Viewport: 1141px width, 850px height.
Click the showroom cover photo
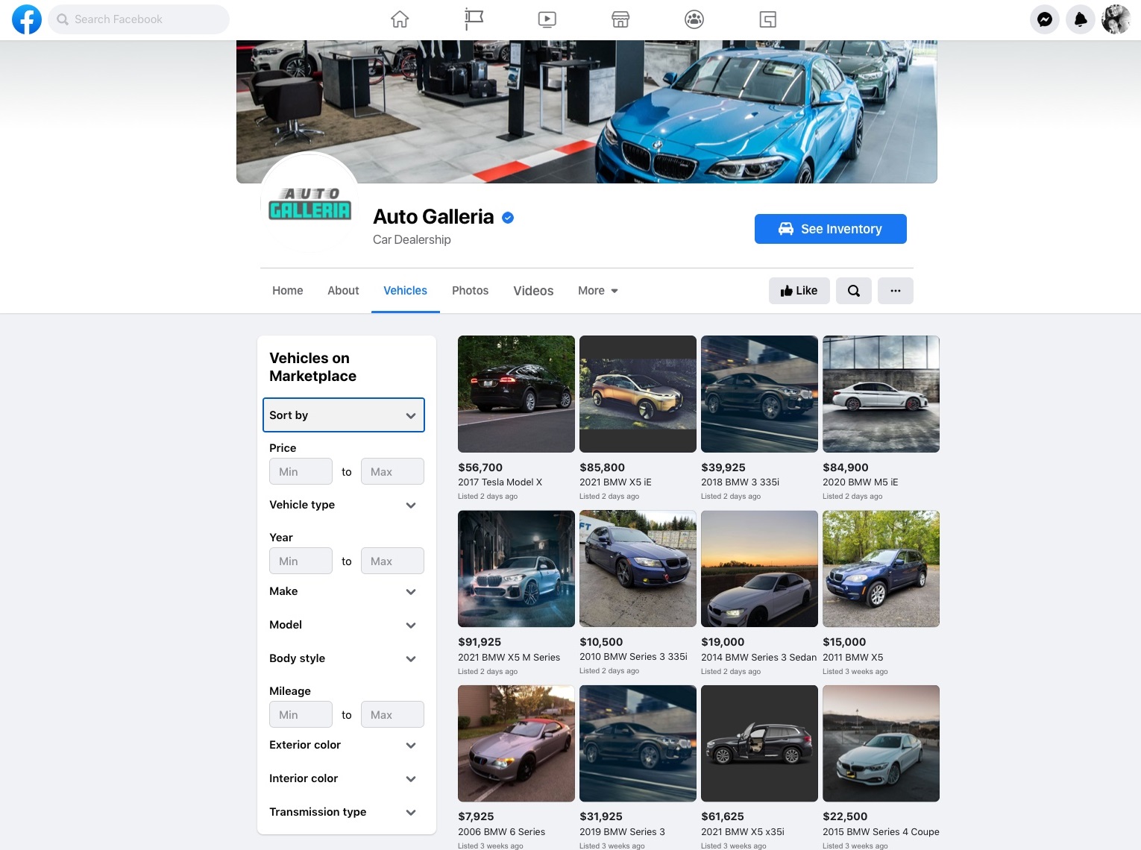point(587,112)
